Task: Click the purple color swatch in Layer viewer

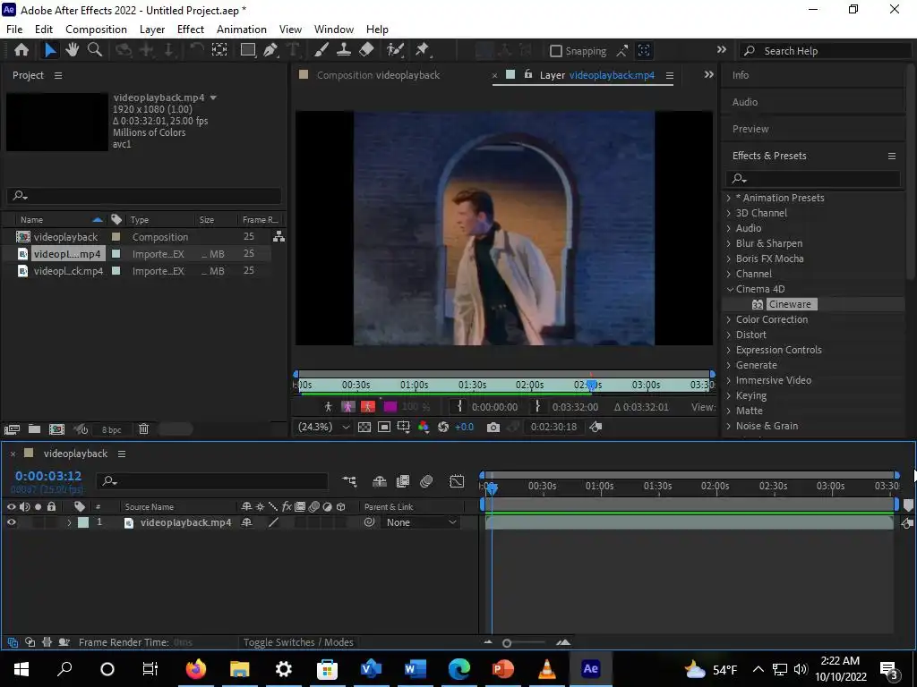Action: [390, 407]
